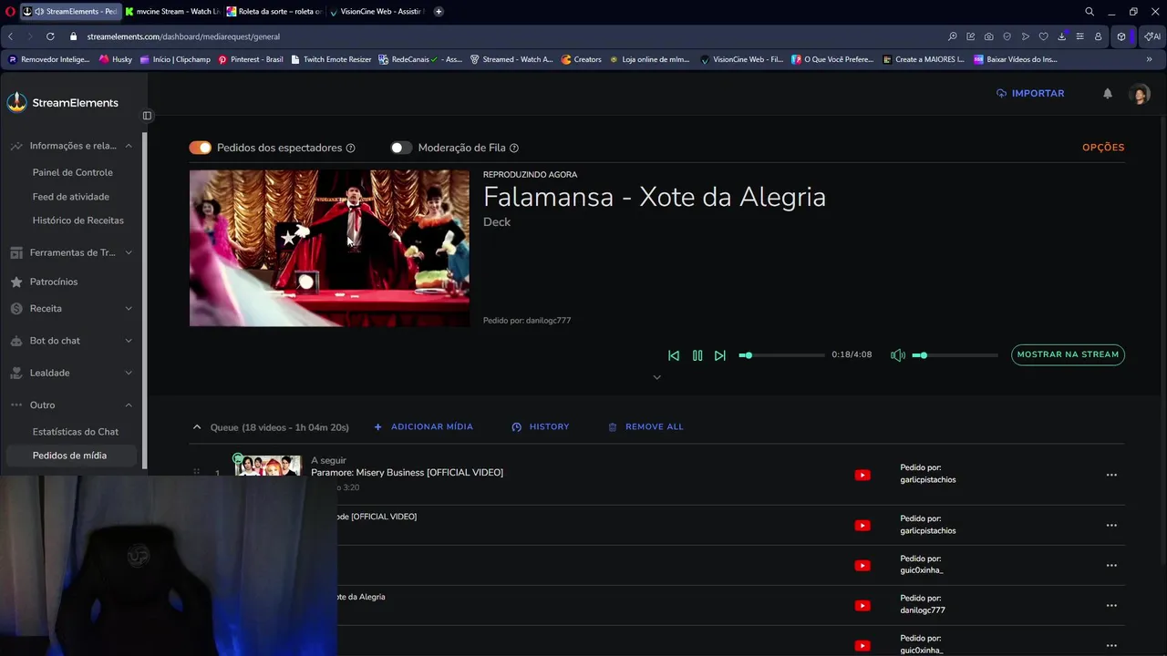Click REMOVE ALL queue button
The width and height of the screenshot is (1167, 656).
point(645,426)
